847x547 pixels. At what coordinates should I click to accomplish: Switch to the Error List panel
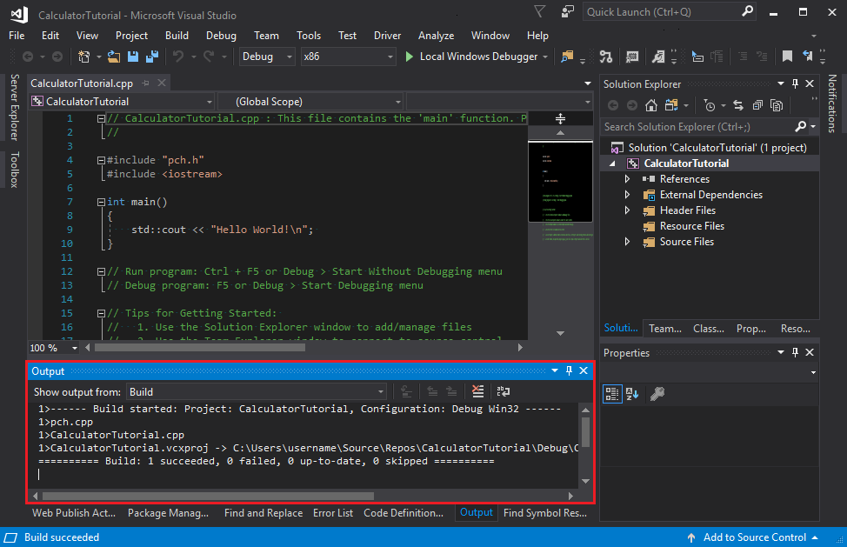tap(333, 513)
